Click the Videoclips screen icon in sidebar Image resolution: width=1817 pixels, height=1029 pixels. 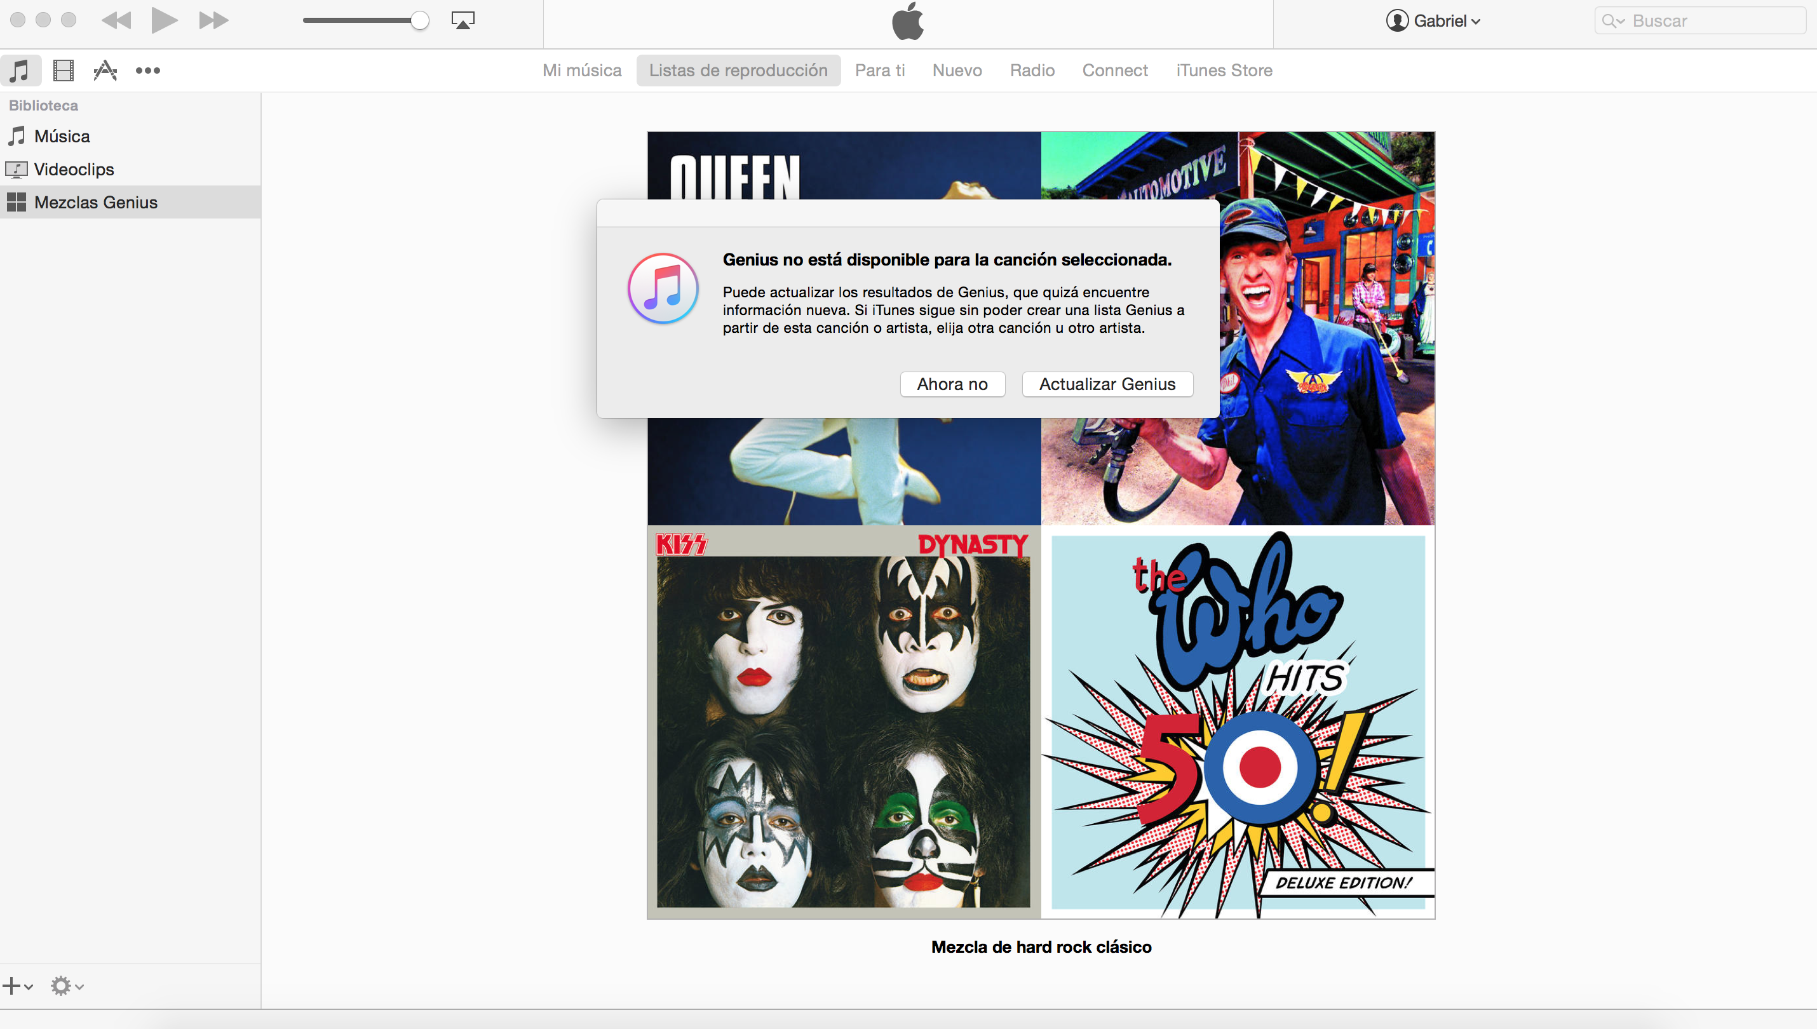click(x=17, y=170)
